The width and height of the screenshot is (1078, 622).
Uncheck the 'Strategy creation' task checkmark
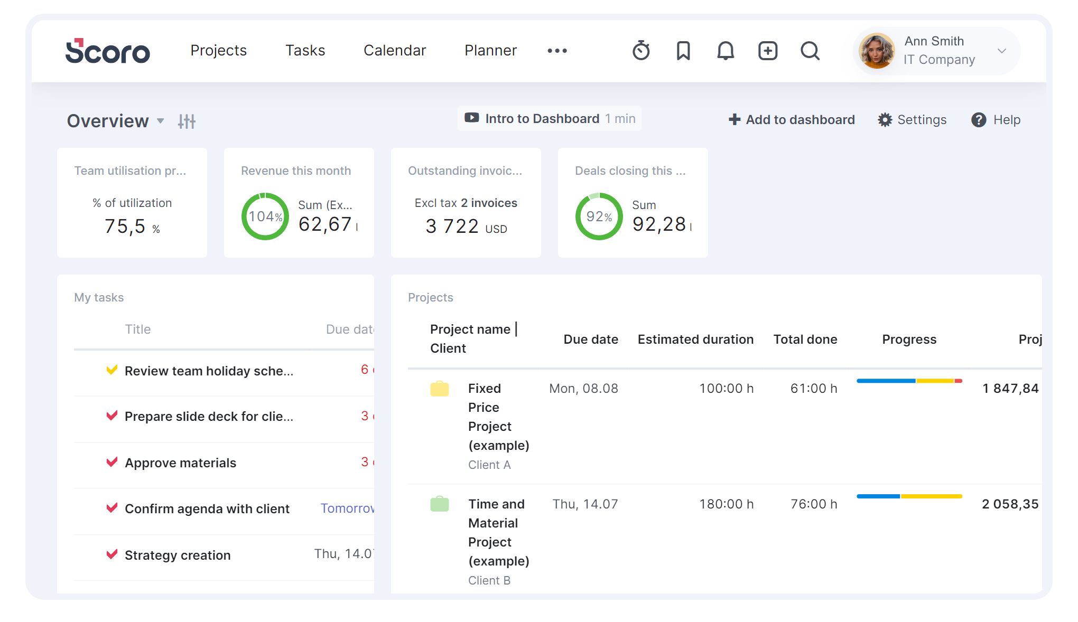click(111, 554)
